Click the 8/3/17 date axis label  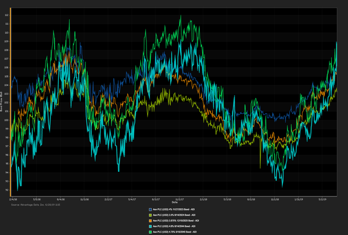156,199
